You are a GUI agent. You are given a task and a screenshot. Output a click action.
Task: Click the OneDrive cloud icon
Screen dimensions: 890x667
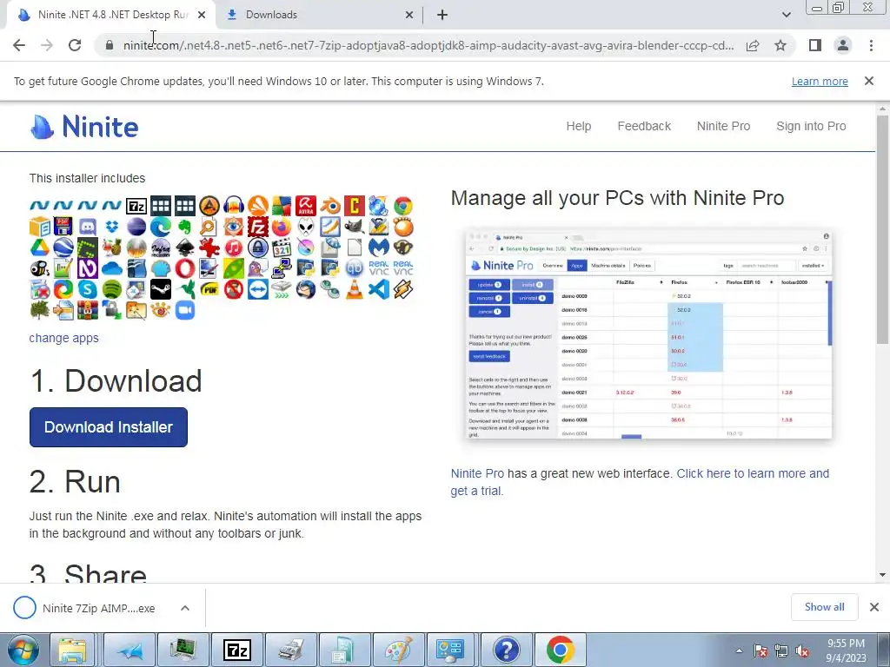112,268
